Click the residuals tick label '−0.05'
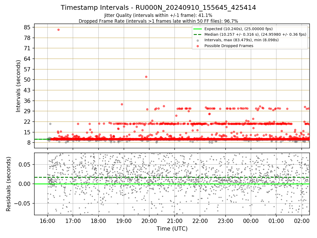Image resolution: width=317 pixels, height=238 pixels. (x=22, y=203)
